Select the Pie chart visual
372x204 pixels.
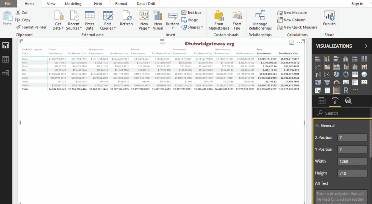pos(336,75)
